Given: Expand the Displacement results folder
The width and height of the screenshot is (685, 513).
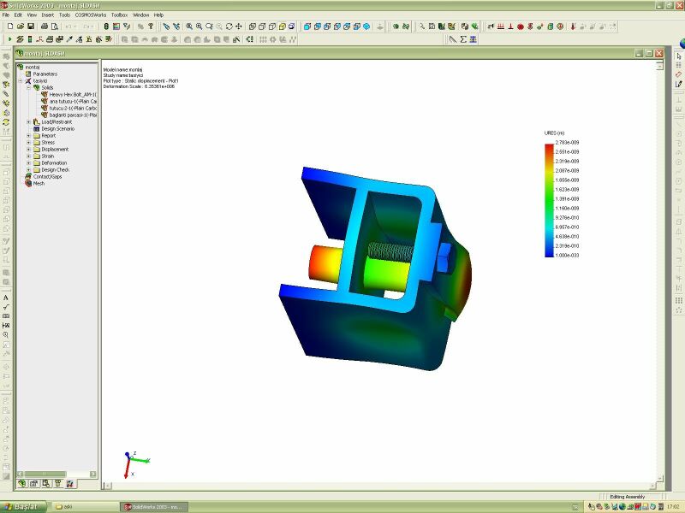Looking at the screenshot, I should tap(28, 149).
